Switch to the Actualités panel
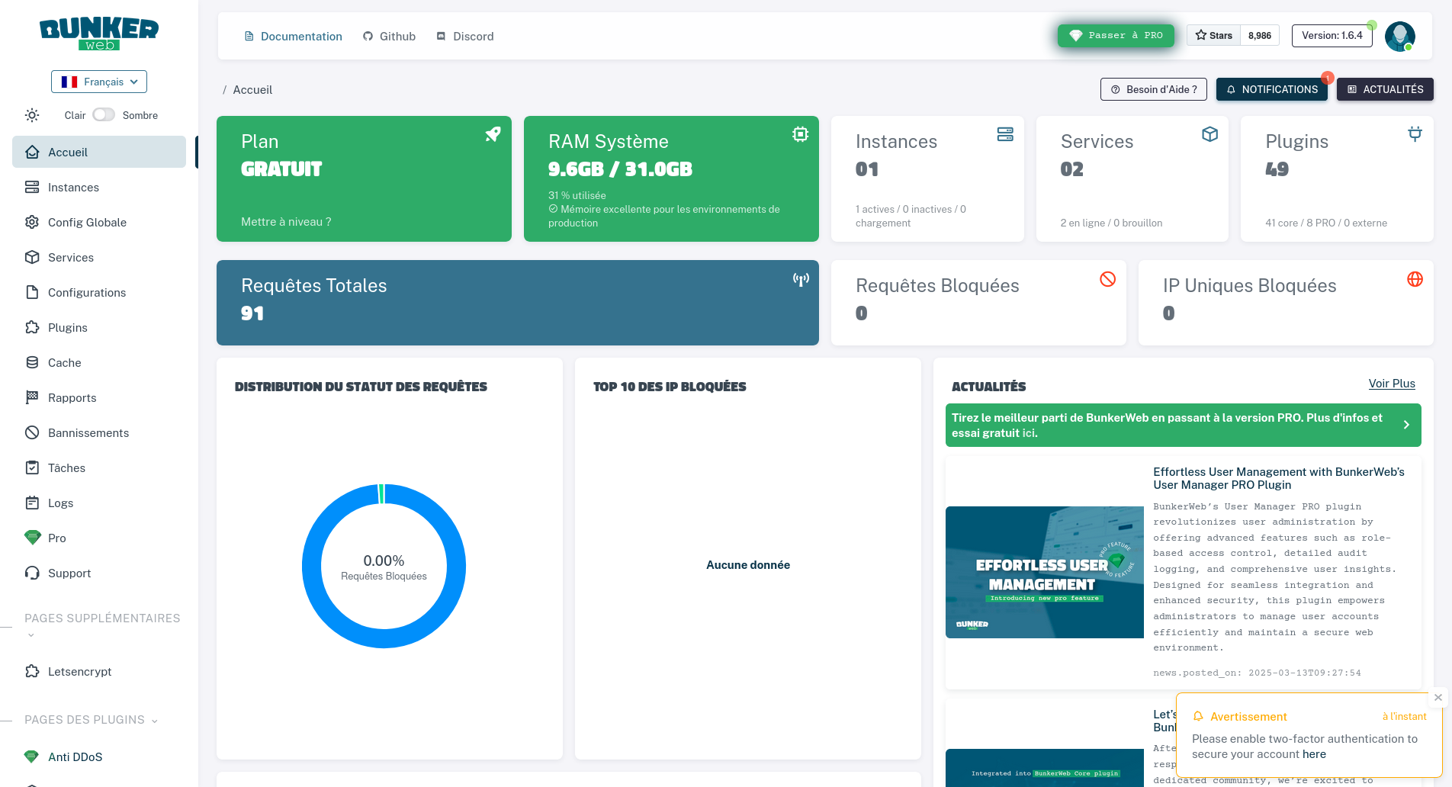 coord(1384,89)
